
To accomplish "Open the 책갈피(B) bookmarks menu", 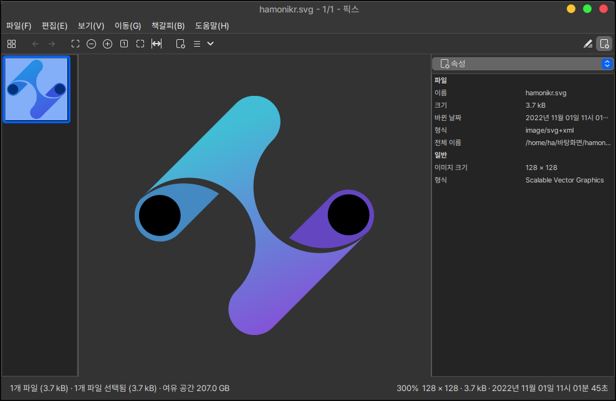I will [168, 26].
